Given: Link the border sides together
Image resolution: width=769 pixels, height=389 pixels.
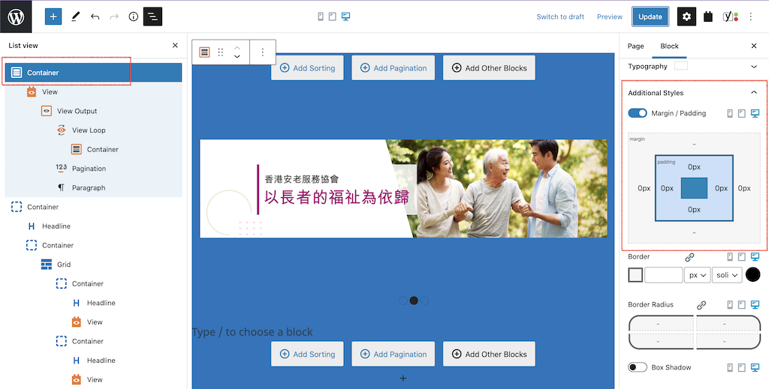Looking at the screenshot, I should 689,257.
